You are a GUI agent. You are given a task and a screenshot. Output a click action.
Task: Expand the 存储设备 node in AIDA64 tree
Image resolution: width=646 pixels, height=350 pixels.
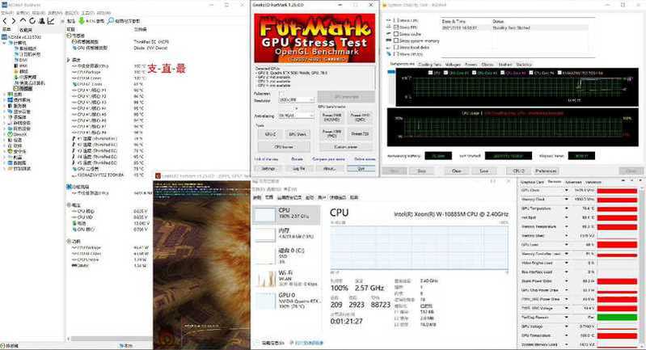(x=4, y=123)
